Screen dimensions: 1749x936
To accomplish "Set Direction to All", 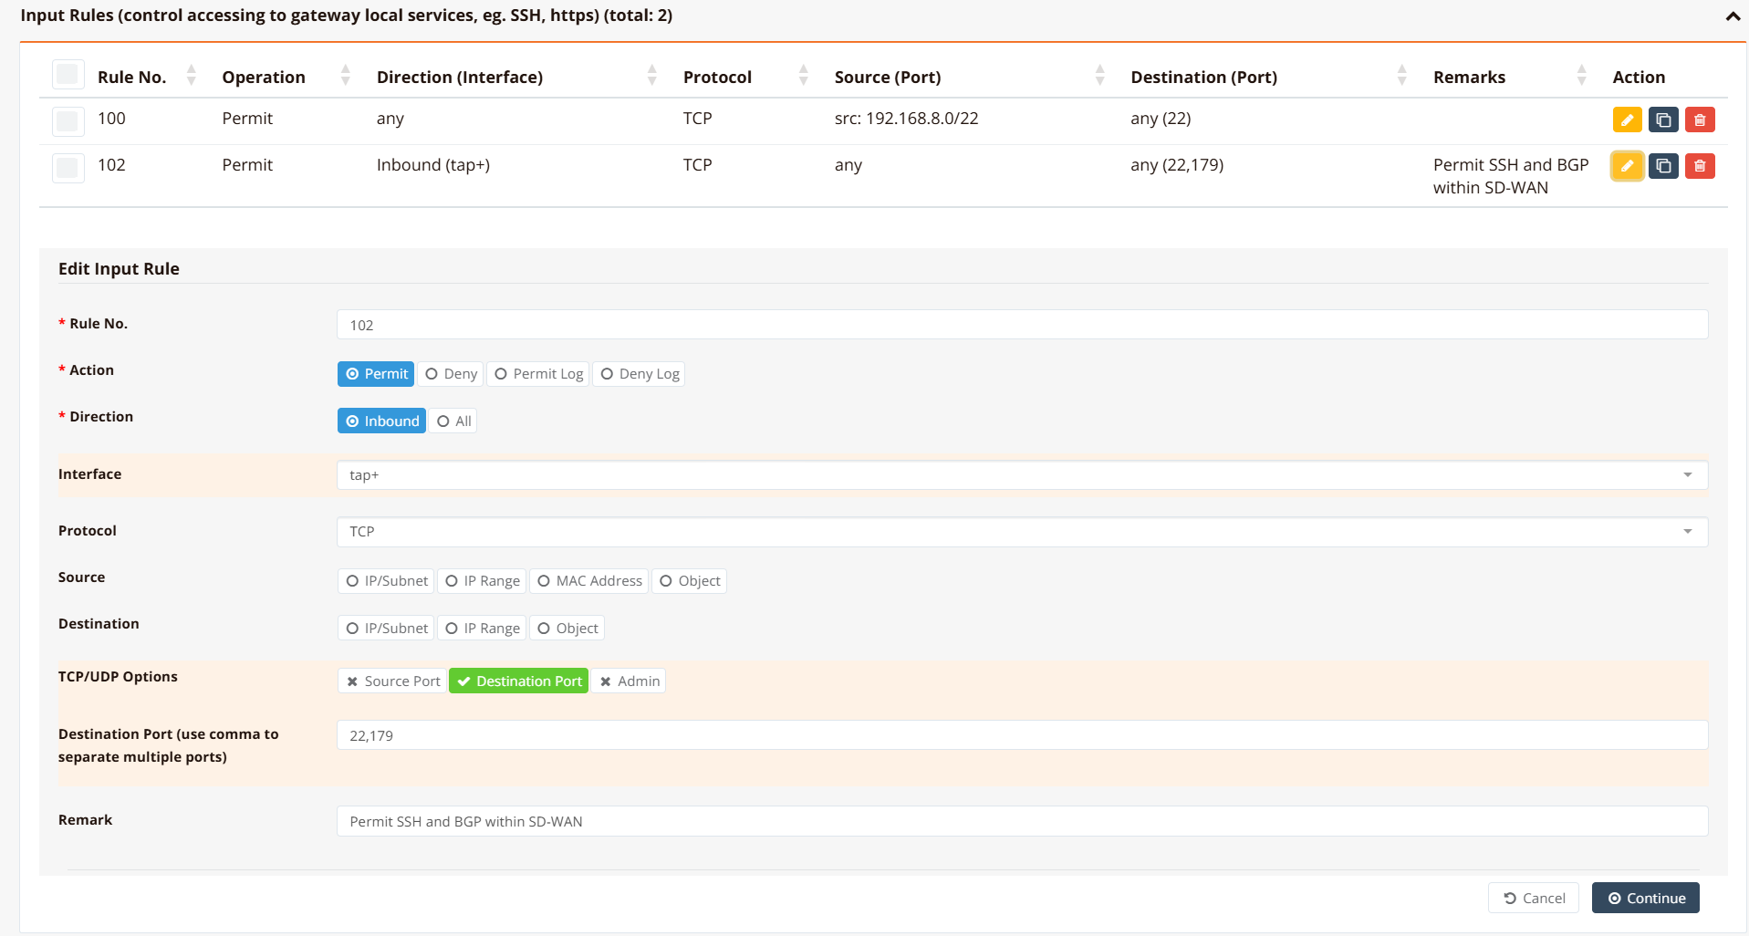I will pyautogui.click(x=453, y=421).
